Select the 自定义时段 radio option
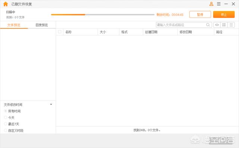 point(6,130)
